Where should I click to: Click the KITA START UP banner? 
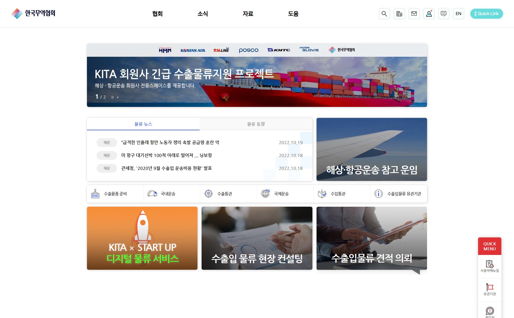(x=142, y=238)
